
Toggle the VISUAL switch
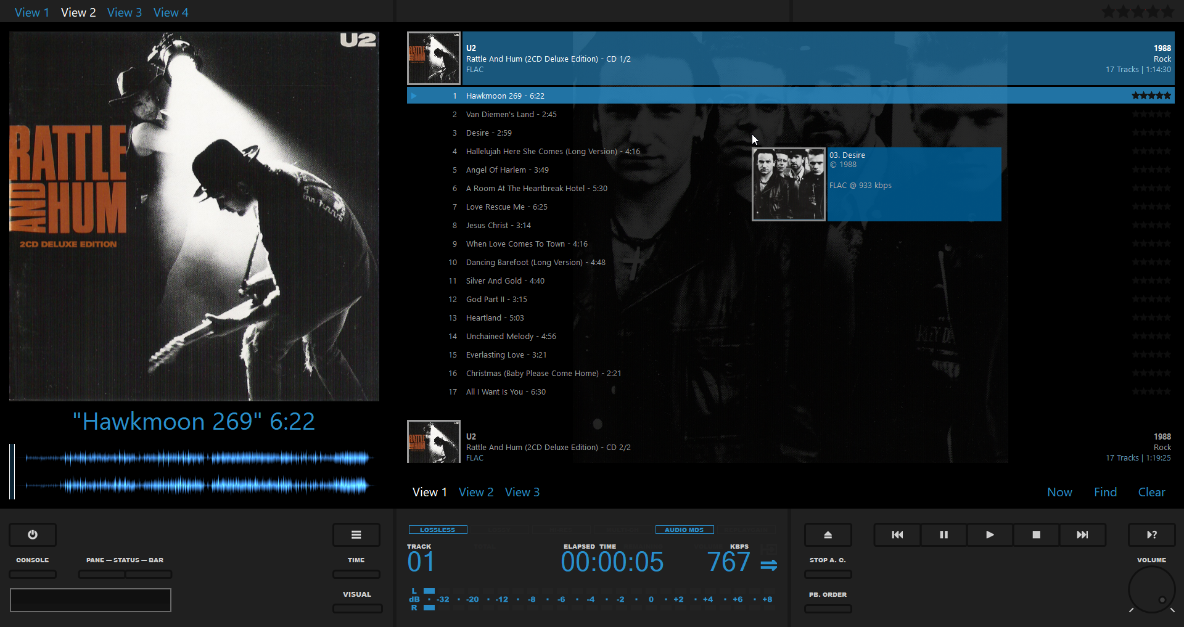tap(357, 609)
